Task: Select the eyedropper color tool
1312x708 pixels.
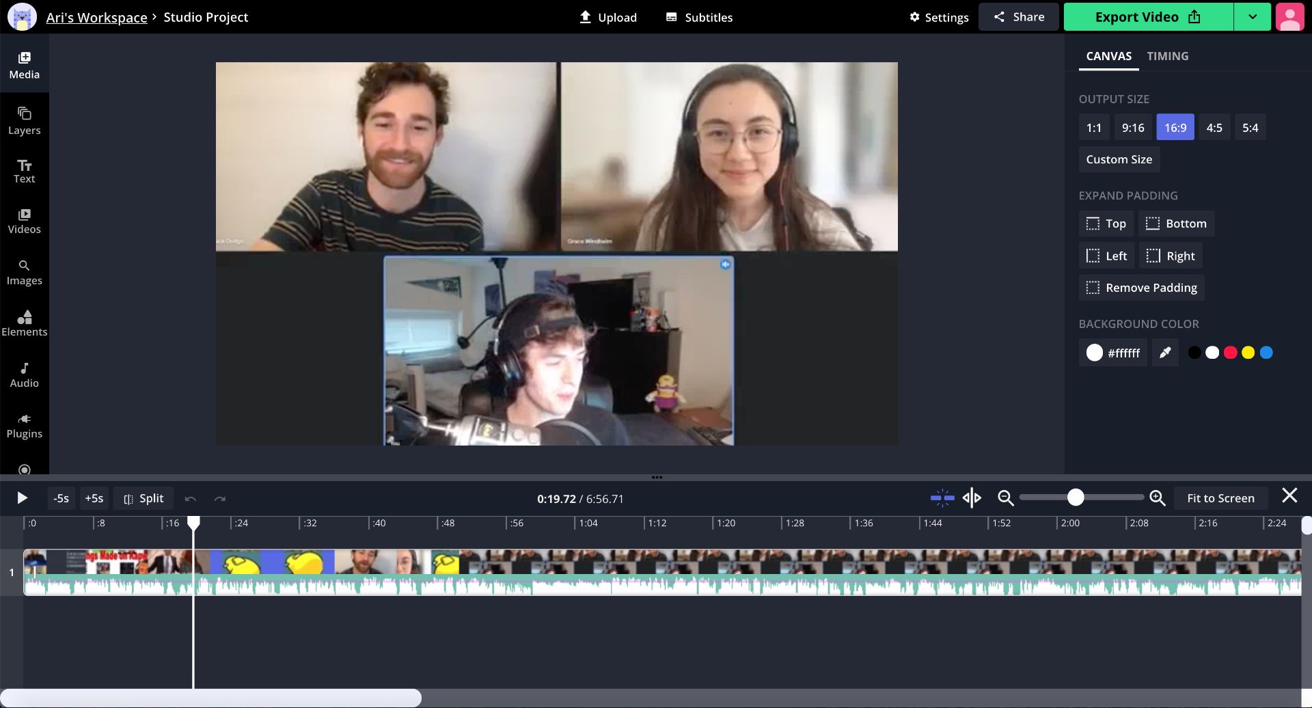Action: click(x=1165, y=353)
